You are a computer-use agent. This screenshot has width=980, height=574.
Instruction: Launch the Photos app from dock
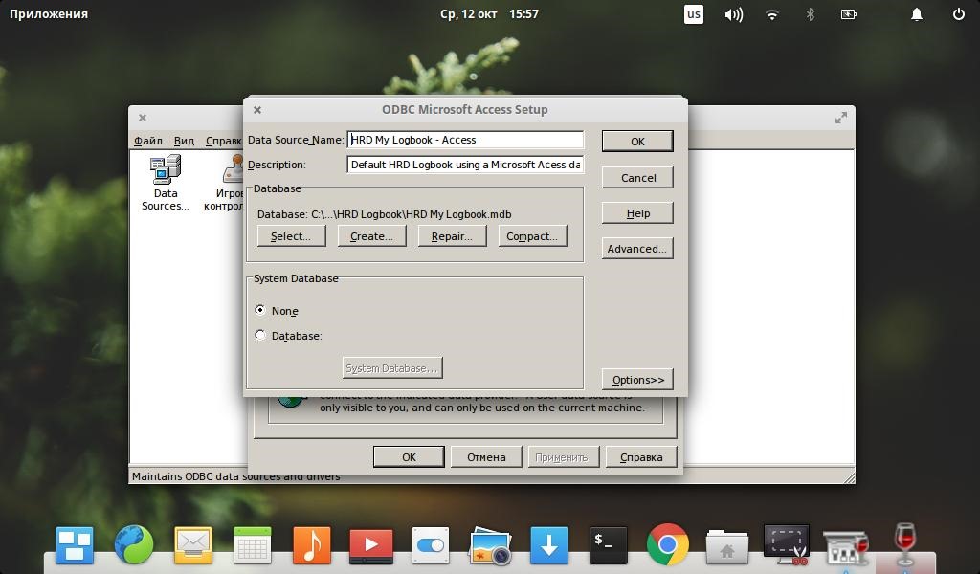pyautogui.click(x=490, y=544)
